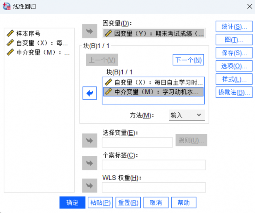Select 因变量（Y）：期末考试成绩 in dependent box
This screenshot has height=213, width=255.
(154, 33)
